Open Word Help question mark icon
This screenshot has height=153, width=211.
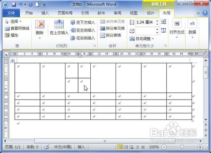[205, 13]
